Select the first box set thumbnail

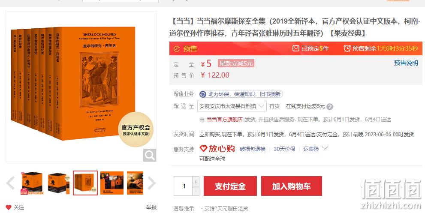(32, 183)
